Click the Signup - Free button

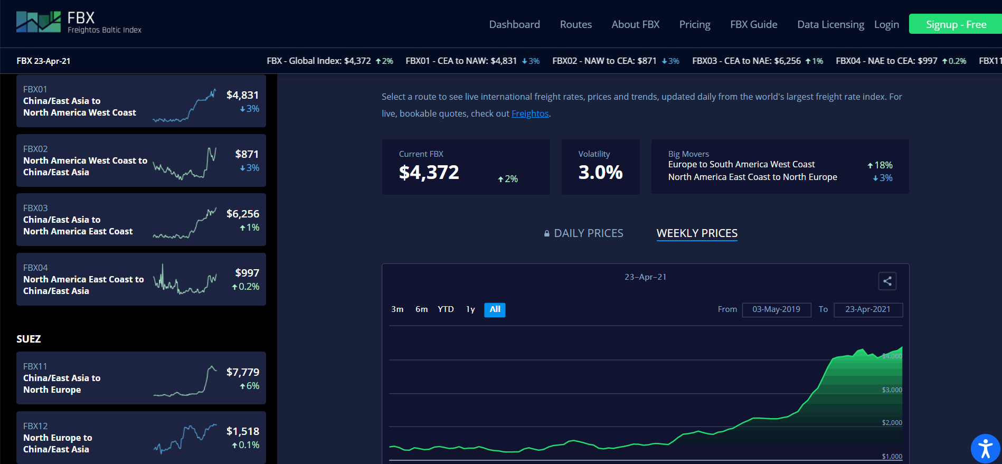click(956, 24)
